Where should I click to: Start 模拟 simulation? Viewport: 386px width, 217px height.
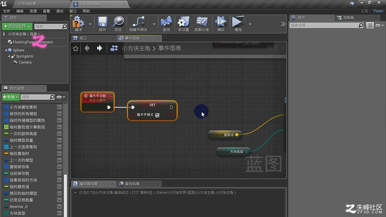221,24
